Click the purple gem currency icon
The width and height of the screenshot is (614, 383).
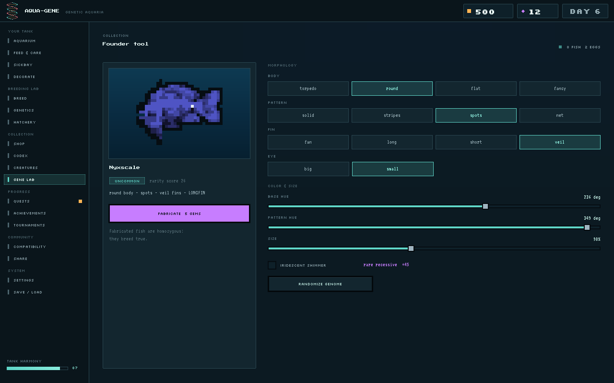tap(523, 11)
